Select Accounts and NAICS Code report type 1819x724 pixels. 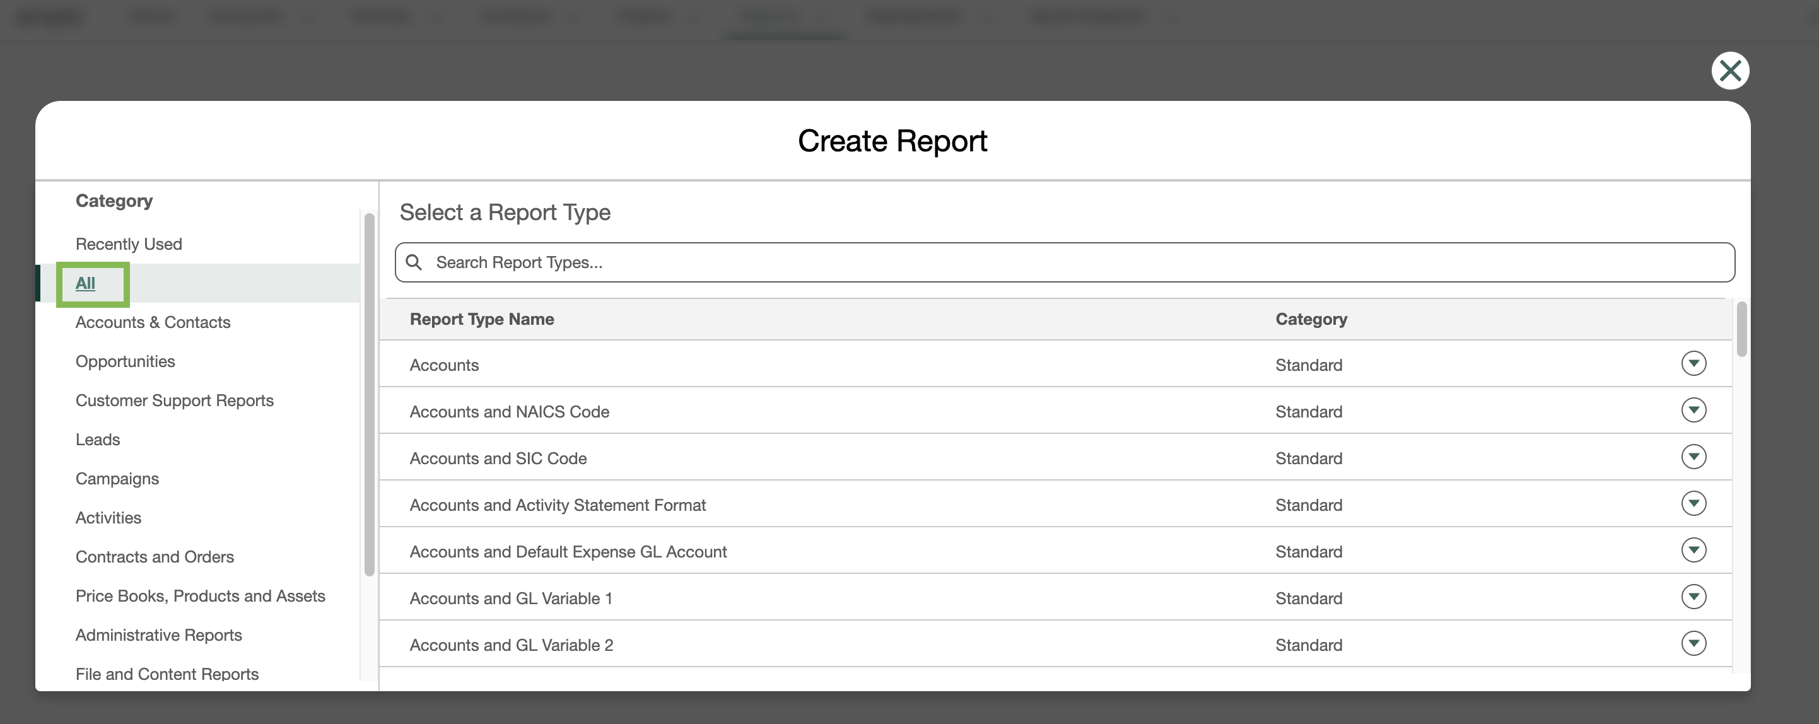click(x=509, y=412)
